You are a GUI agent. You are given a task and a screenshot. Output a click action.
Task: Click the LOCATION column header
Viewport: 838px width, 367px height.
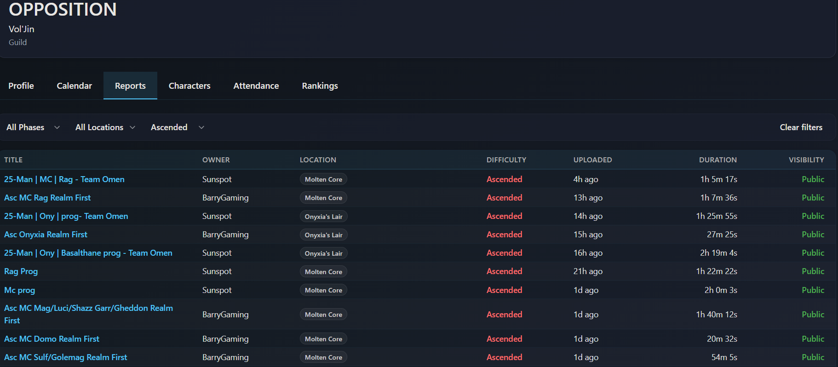click(x=318, y=160)
